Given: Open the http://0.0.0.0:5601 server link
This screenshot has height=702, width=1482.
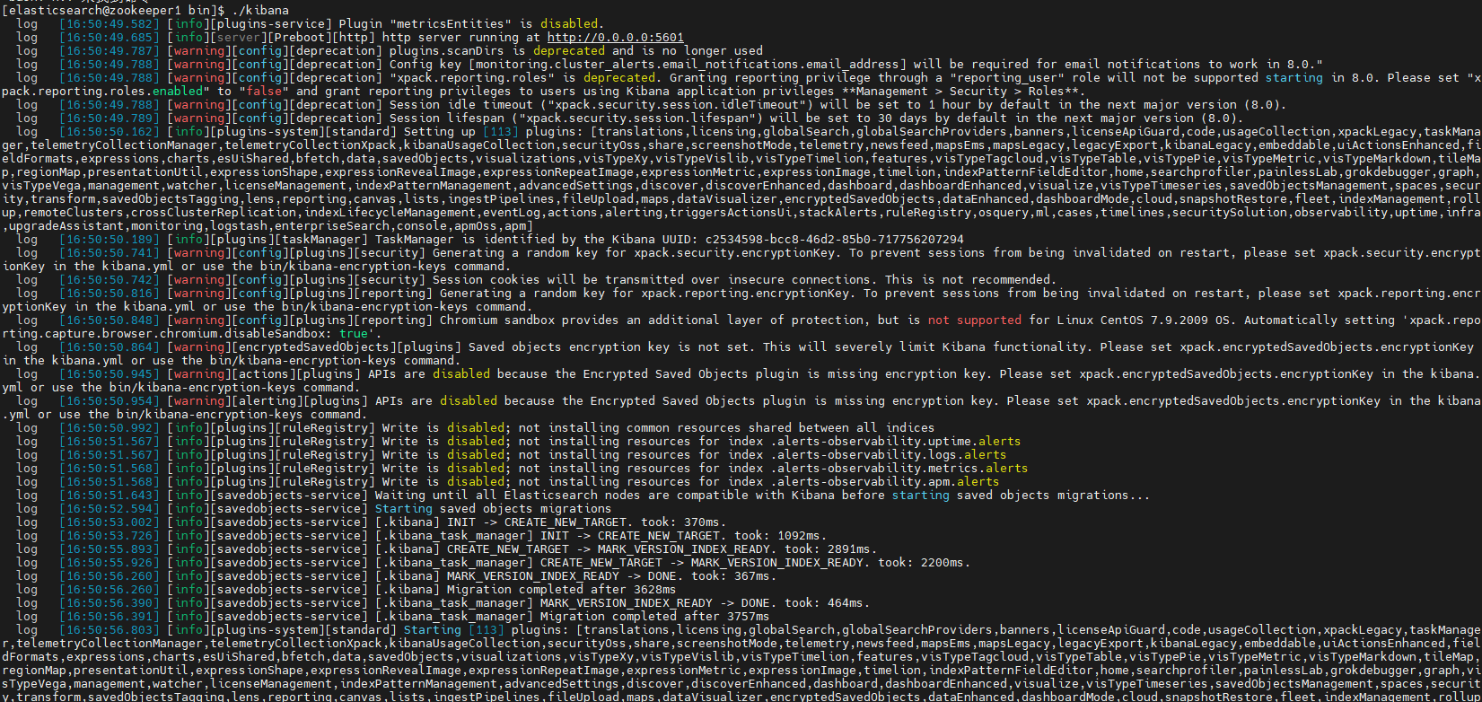Looking at the screenshot, I should 615,38.
